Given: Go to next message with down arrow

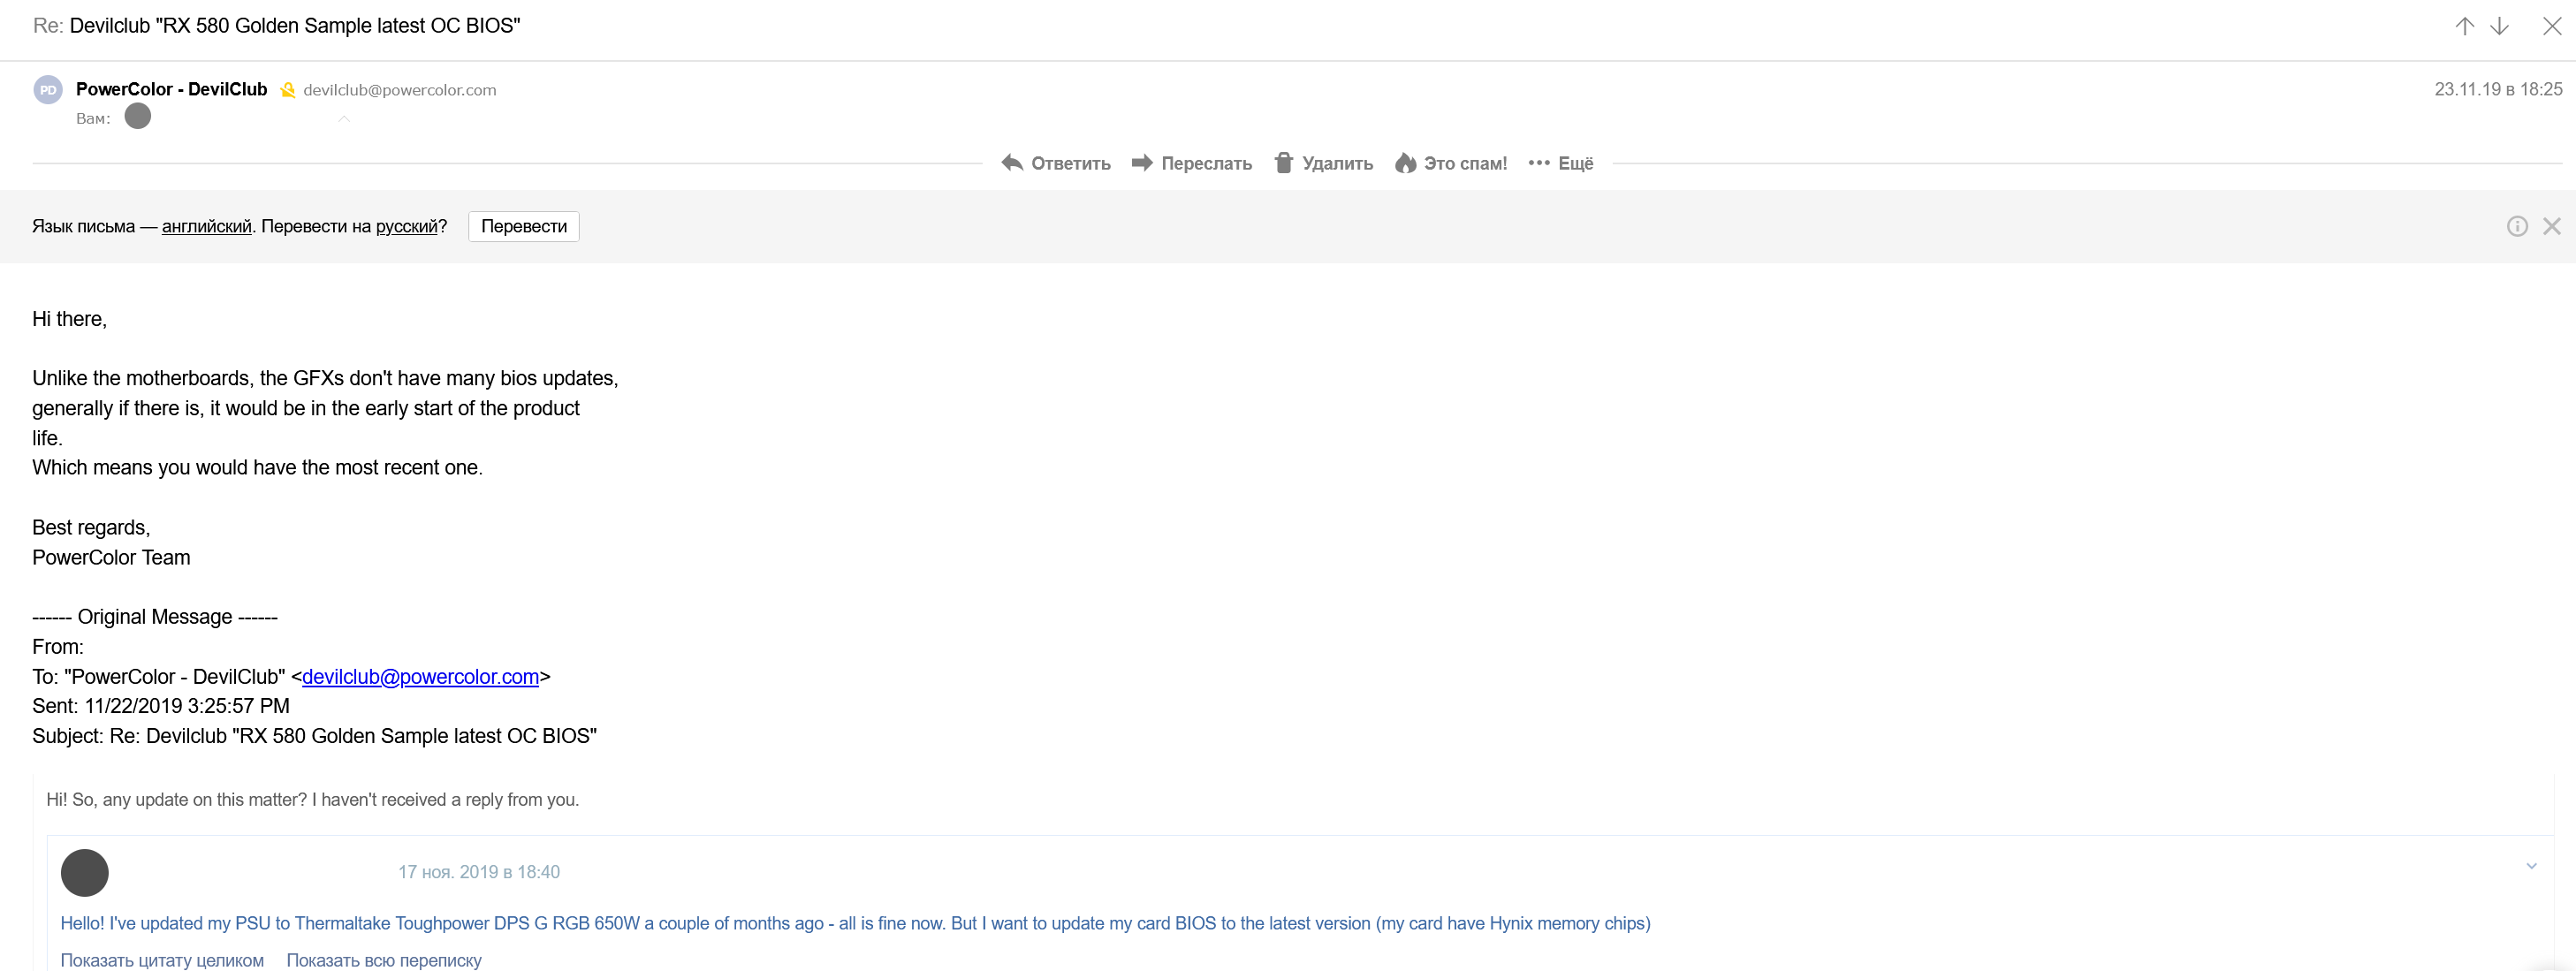Looking at the screenshot, I should tap(2499, 26).
